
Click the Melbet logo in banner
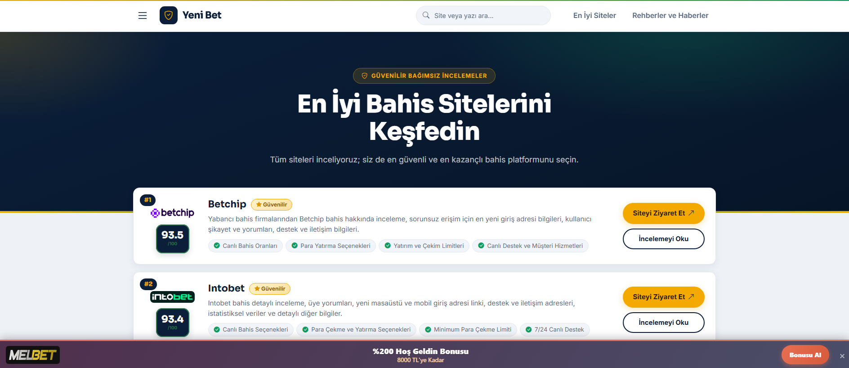33,355
